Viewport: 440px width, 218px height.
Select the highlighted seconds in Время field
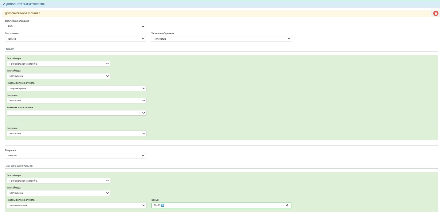click(162, 205)
